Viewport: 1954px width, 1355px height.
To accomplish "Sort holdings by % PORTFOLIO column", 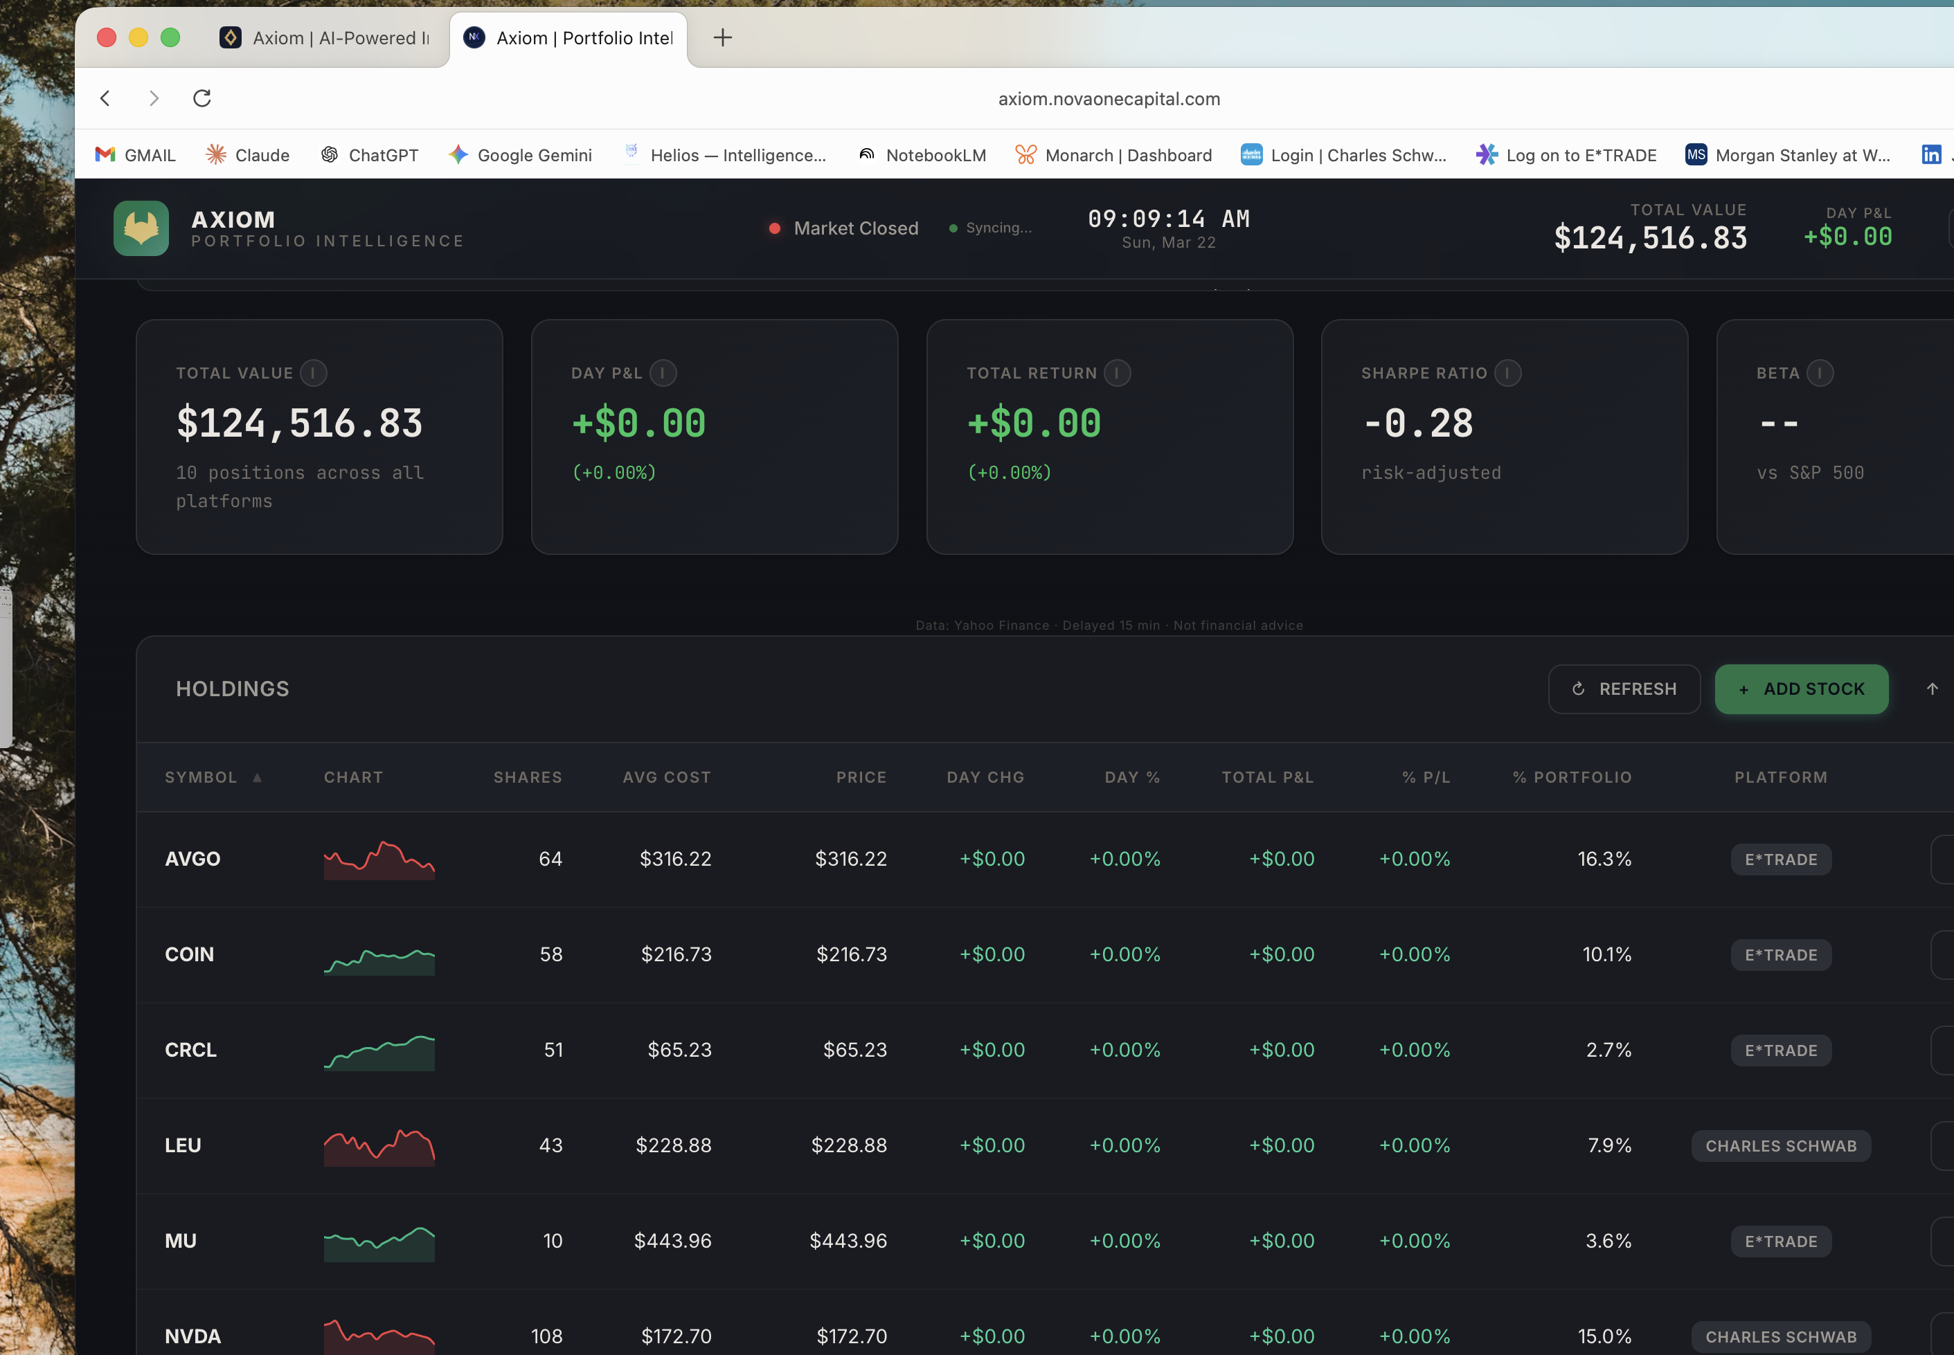I will click(x=1572, y=777).
